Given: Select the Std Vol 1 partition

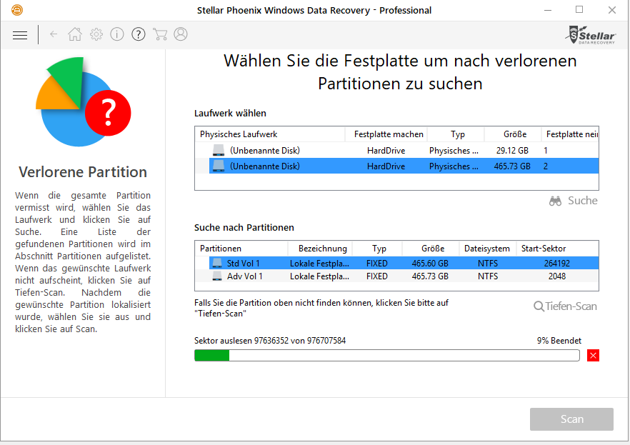Looking at the screenshot, I should tap(404, 263).
